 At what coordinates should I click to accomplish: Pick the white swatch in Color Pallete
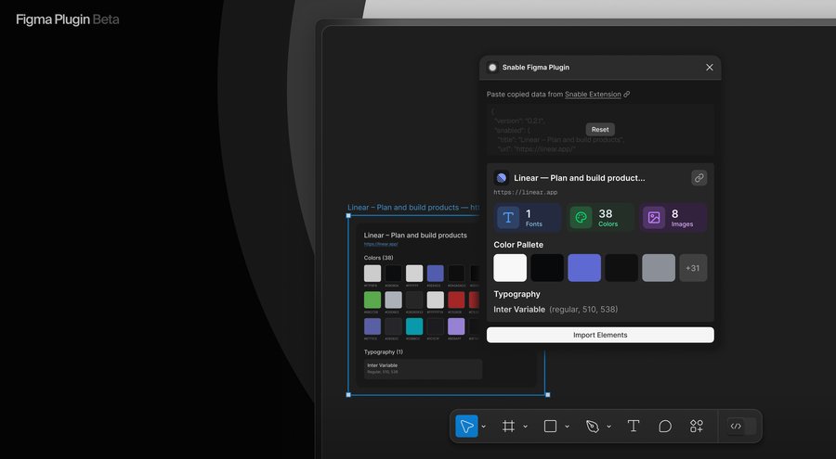[x=510, y=268]
